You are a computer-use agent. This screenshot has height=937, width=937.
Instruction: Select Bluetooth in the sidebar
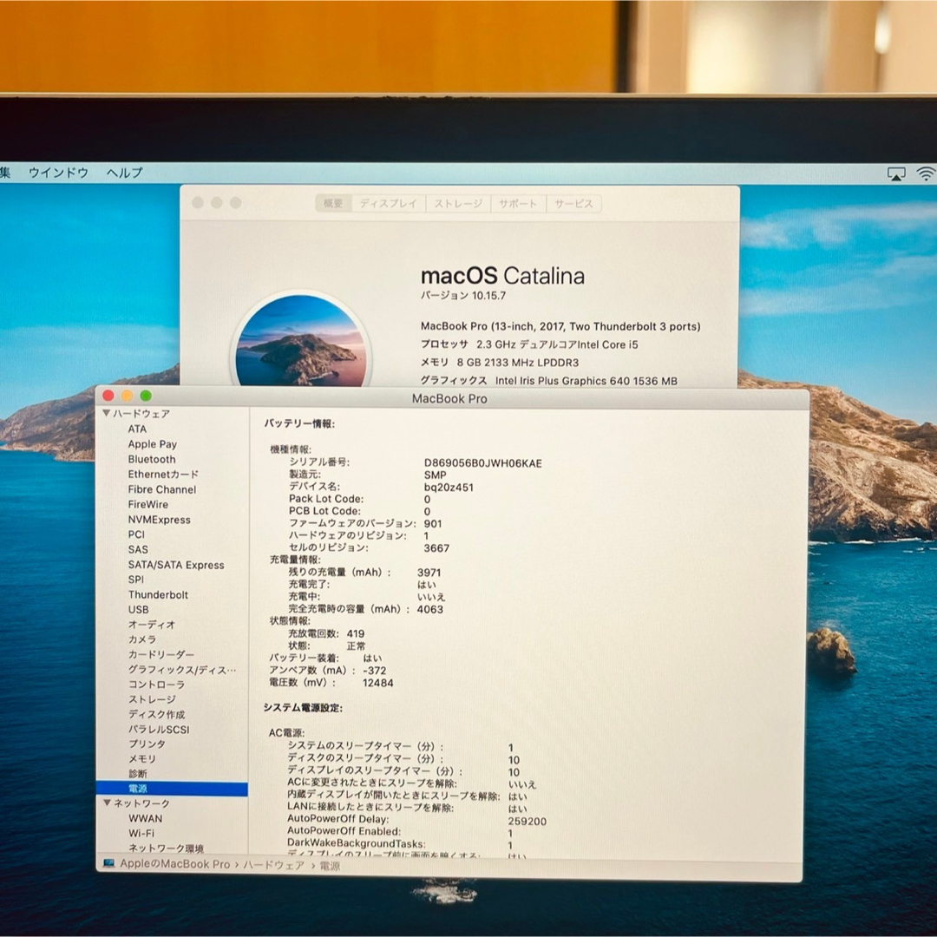(x=152, y=459)
